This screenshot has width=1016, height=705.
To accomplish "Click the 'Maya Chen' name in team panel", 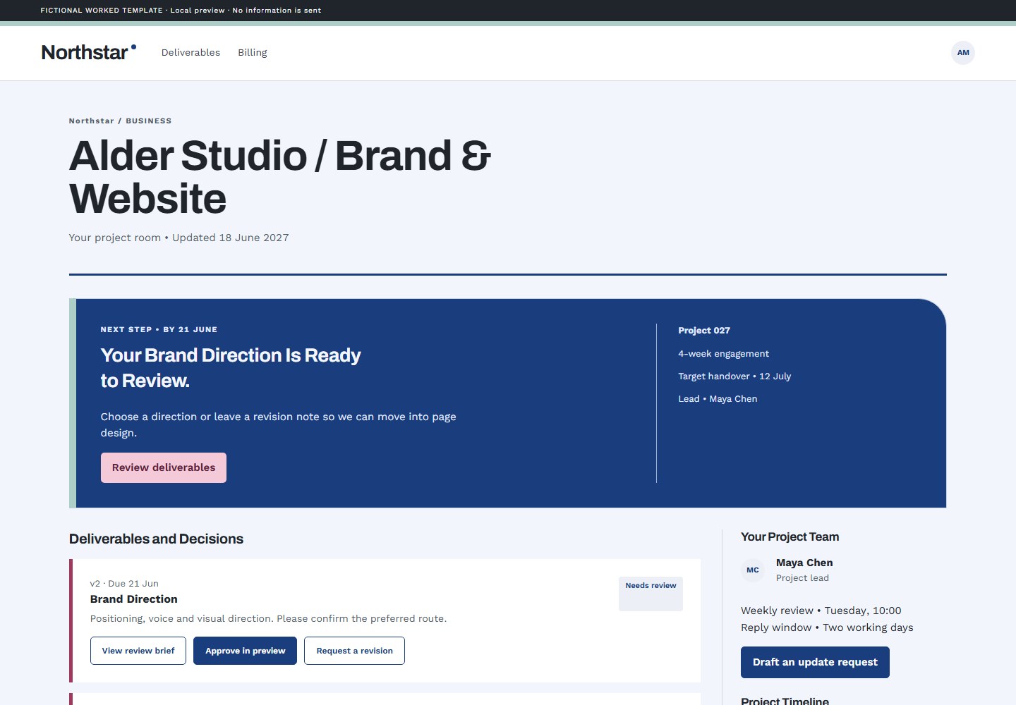I will [804, 563].
